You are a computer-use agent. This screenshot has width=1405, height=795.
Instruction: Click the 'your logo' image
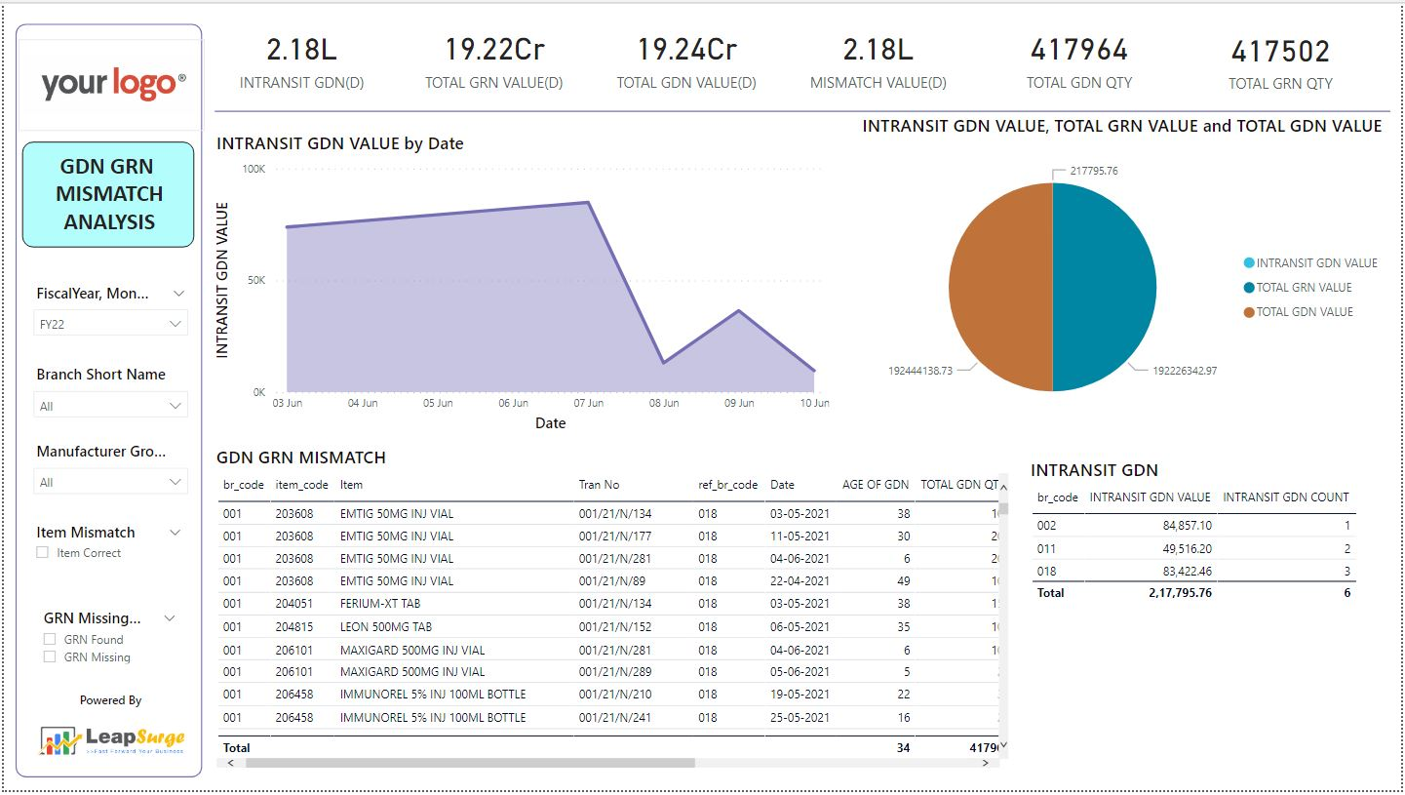pyautogui.click(x=112, y=85)
